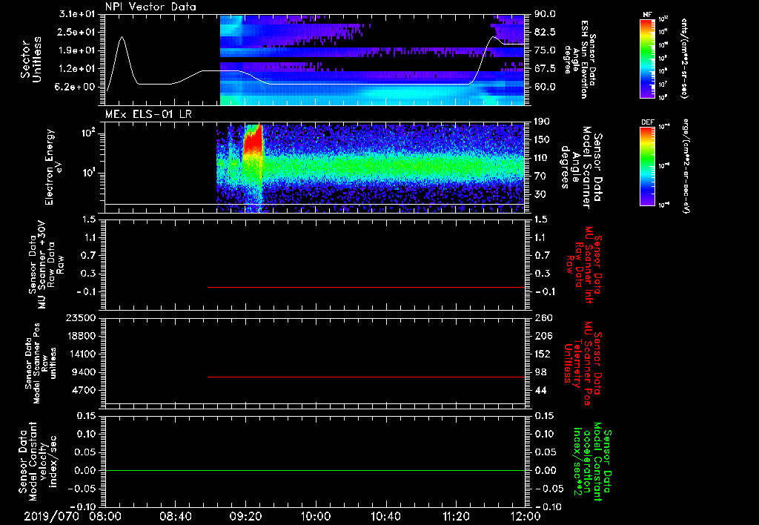
Task: Click the red line in the MU Scanner +30V panel
Action: 366,287
